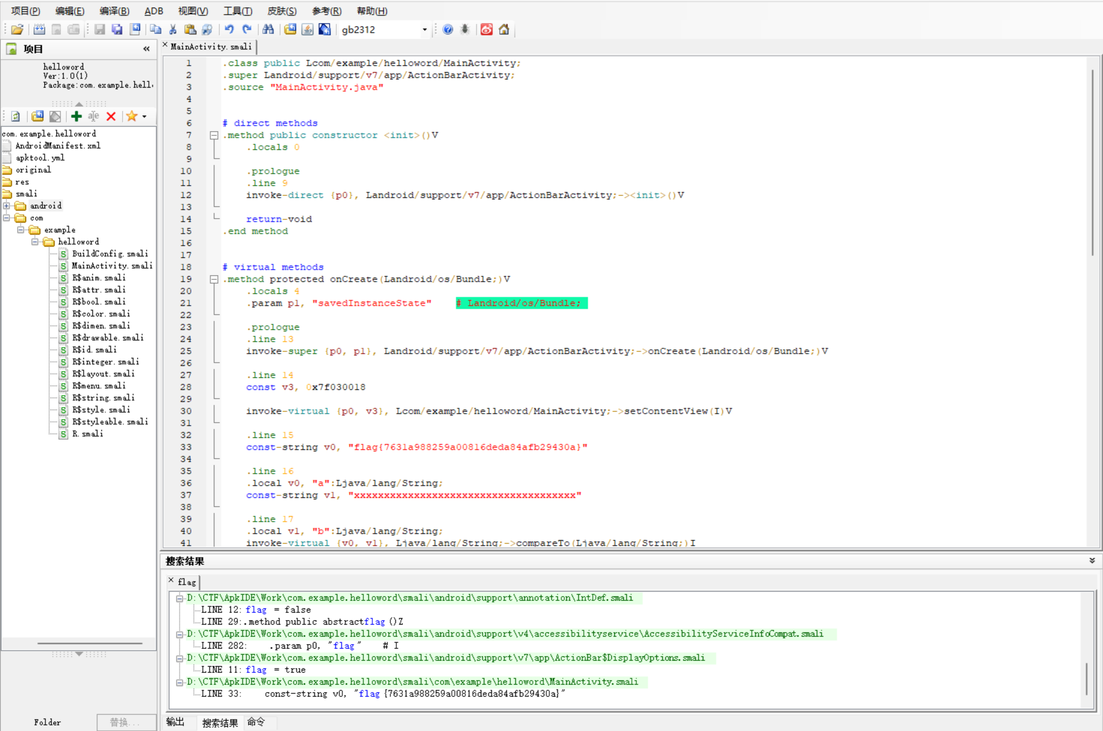Screen dimensions: 1103x731
Task: Click the undo arrow icon
Action: pos(229,29)
